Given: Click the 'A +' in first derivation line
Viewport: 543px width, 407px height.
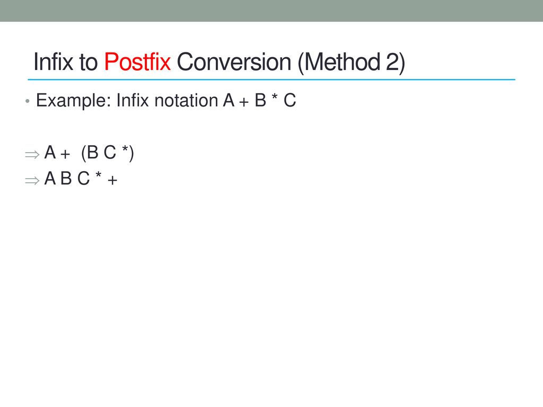Looking at the screenshot, I should [57, 153].
